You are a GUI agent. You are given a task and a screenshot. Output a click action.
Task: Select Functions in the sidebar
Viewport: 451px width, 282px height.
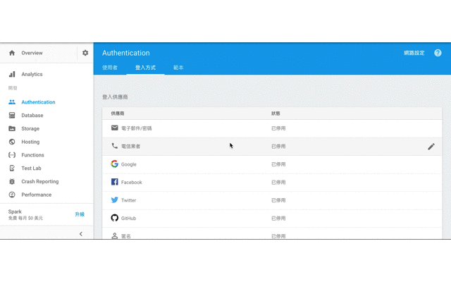(32, 155)
